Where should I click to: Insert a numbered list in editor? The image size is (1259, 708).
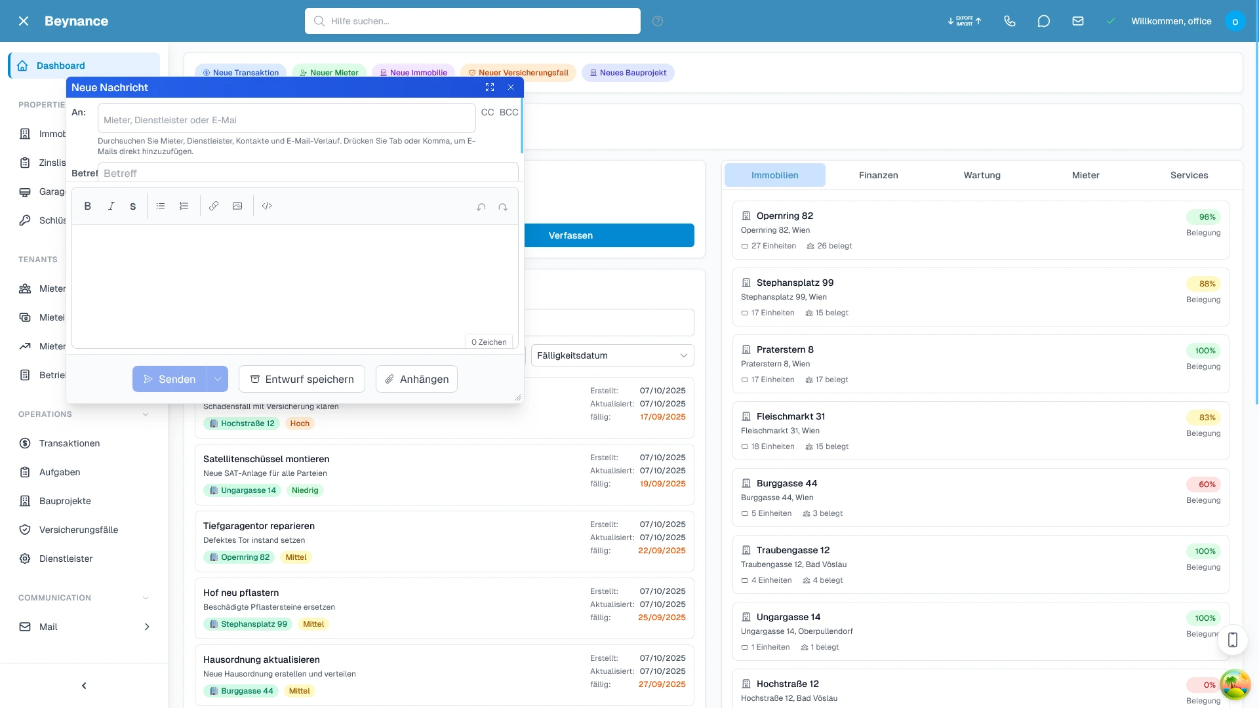184,206
